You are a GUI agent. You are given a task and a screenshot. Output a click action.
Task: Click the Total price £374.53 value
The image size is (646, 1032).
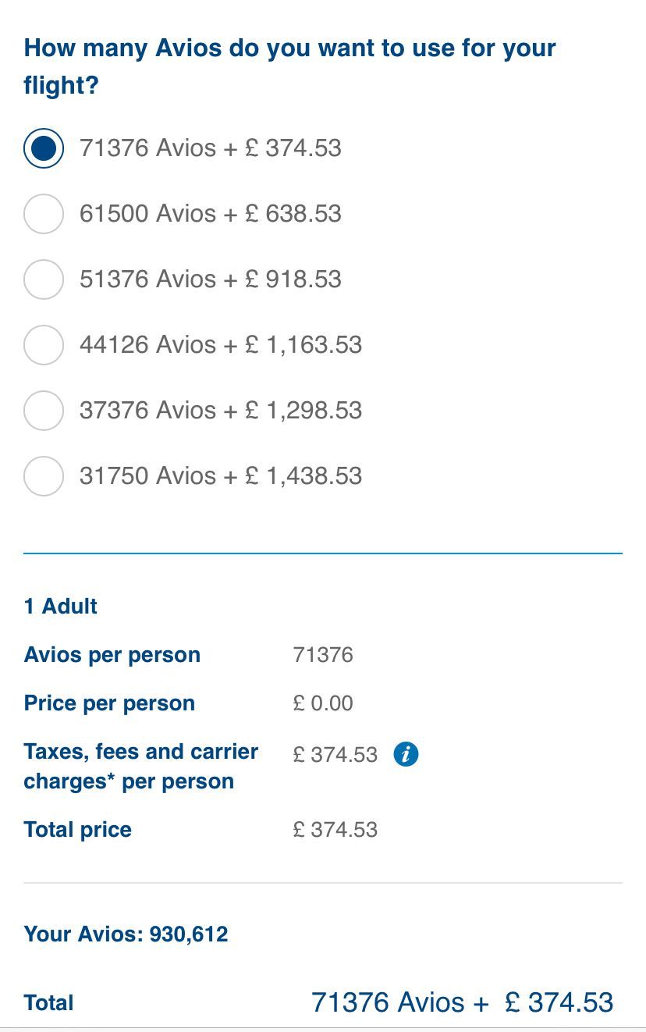click(x=335, y=830)
